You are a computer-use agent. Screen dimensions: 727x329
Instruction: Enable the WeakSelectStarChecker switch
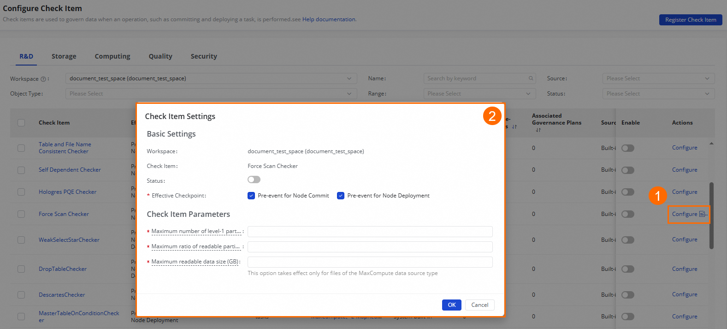tap(628, 240)
